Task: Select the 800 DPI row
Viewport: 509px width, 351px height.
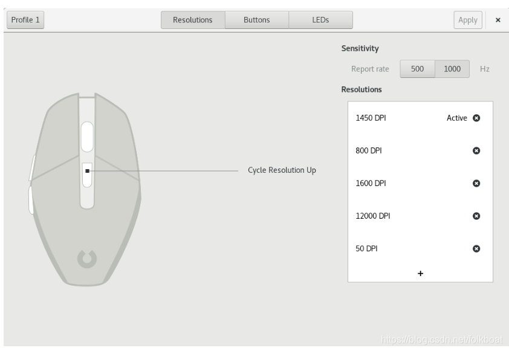Action: (x=420, y=151)
